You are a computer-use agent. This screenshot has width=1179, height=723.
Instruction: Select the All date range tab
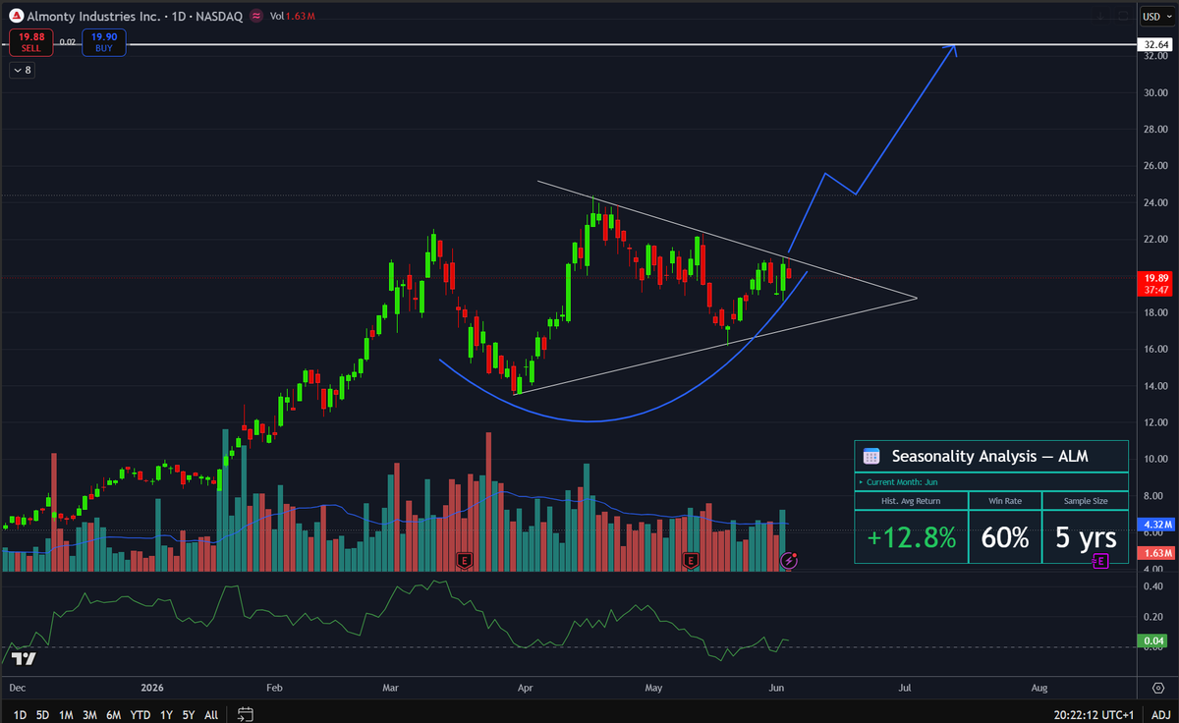(x=211, y=714)
